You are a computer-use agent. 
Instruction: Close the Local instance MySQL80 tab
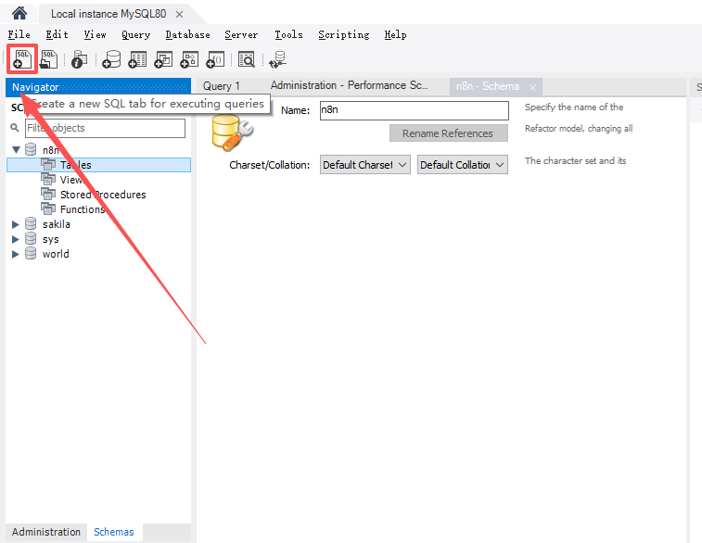[x=179, y=14]
